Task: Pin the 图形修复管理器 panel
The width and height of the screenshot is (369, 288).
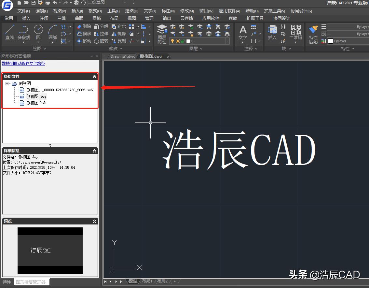Action: click(91, 56)
